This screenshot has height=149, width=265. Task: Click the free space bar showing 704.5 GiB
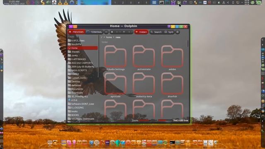pos(165,120)
